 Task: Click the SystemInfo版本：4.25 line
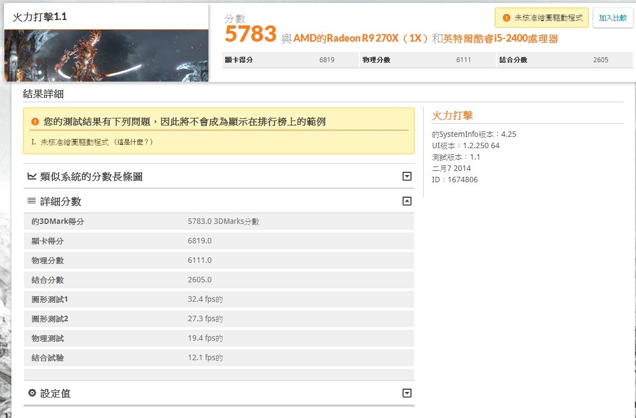pos(474,134)
